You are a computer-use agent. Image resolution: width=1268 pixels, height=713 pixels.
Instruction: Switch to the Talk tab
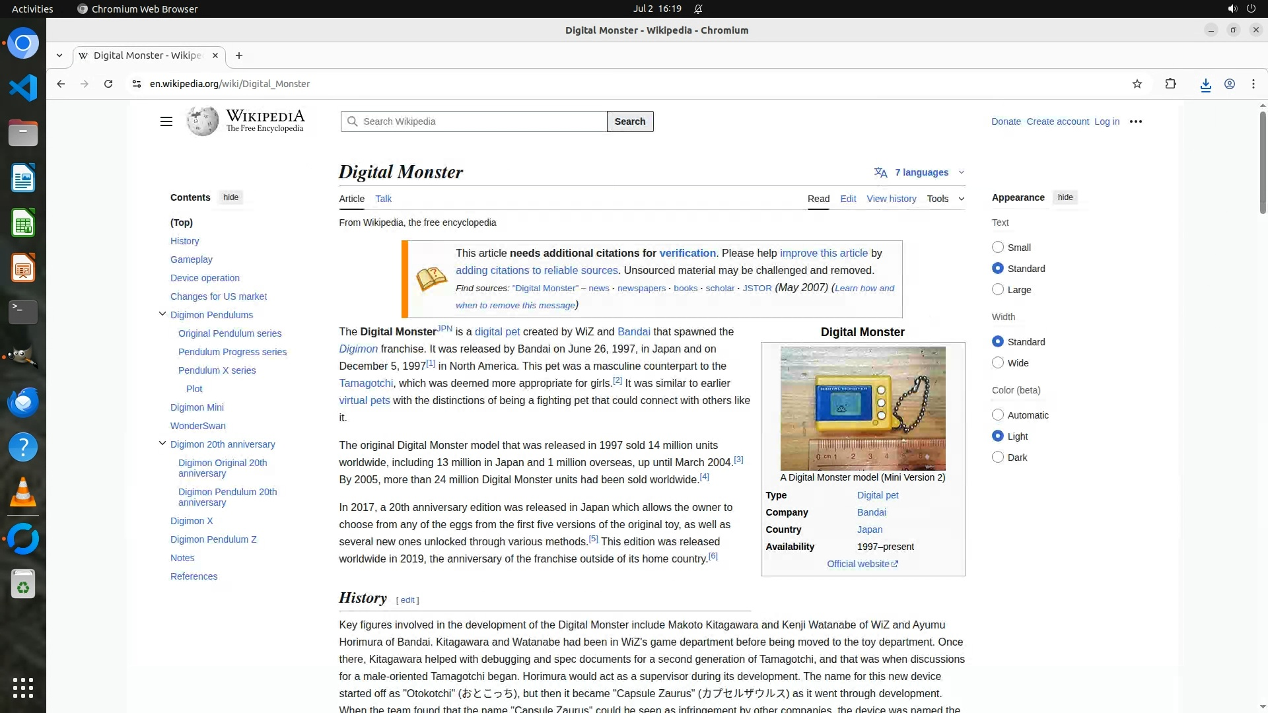tap(383, 199)
